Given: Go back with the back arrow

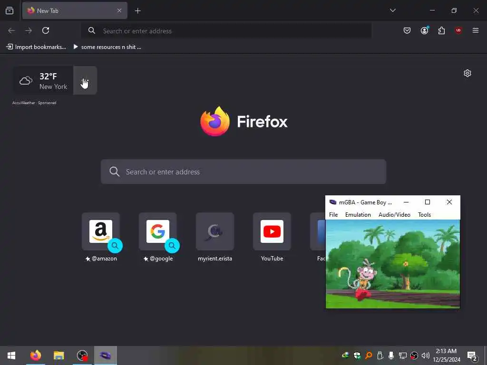Looking at the screenshot, I should tap(11, 30).
